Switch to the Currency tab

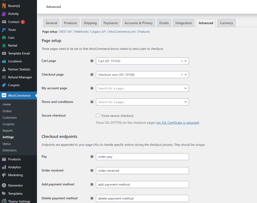tap(226, 23)
